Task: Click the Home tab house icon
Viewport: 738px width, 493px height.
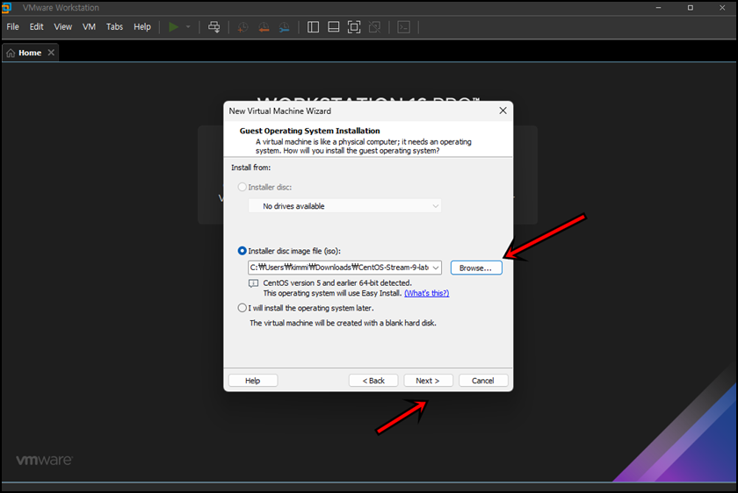Action: pyautogui.click(x=11, y=54)
